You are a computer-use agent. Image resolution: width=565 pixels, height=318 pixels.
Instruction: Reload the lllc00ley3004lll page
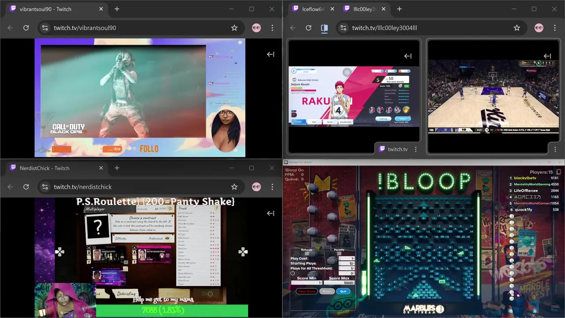coord(309,28)
